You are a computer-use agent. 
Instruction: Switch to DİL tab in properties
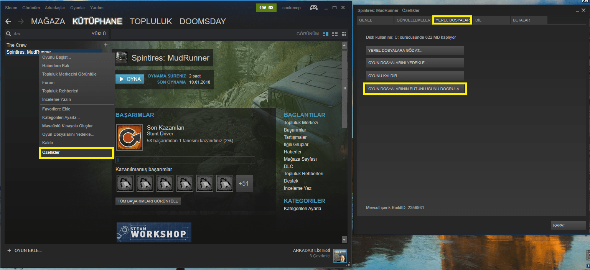491,20
